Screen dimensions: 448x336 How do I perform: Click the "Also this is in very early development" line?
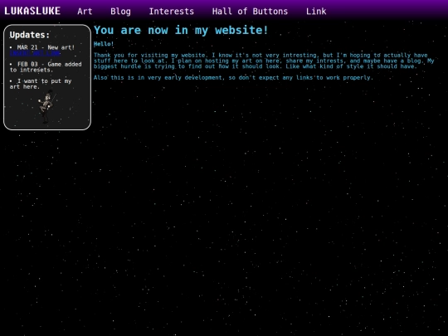pyautogui.click(x=233, y=77)
